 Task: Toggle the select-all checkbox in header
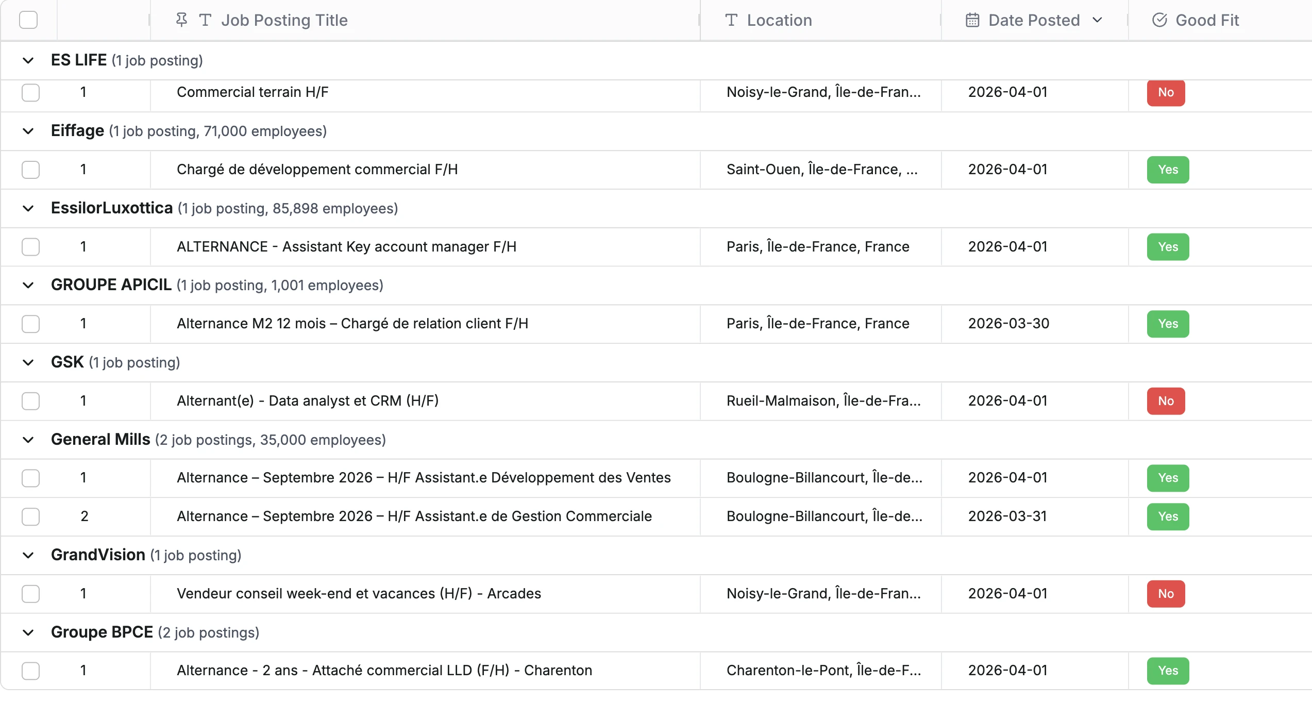[x=28, y=20]
